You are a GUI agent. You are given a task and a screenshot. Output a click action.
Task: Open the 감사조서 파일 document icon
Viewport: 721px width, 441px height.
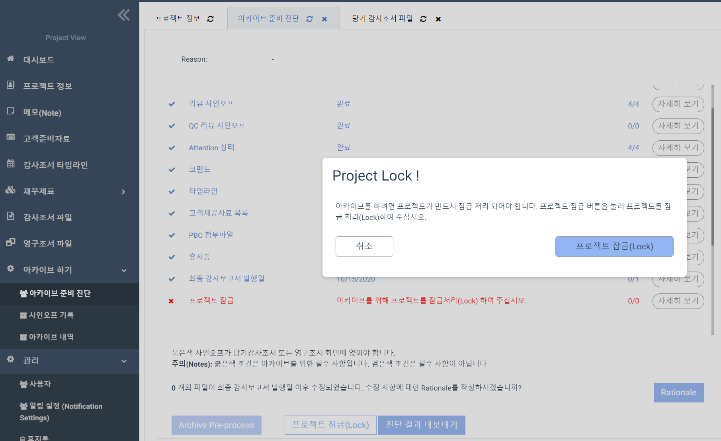10,217
